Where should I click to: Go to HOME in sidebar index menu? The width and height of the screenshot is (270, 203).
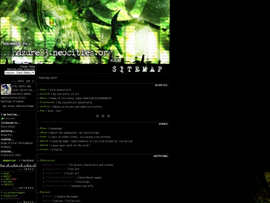pos(6,173)
